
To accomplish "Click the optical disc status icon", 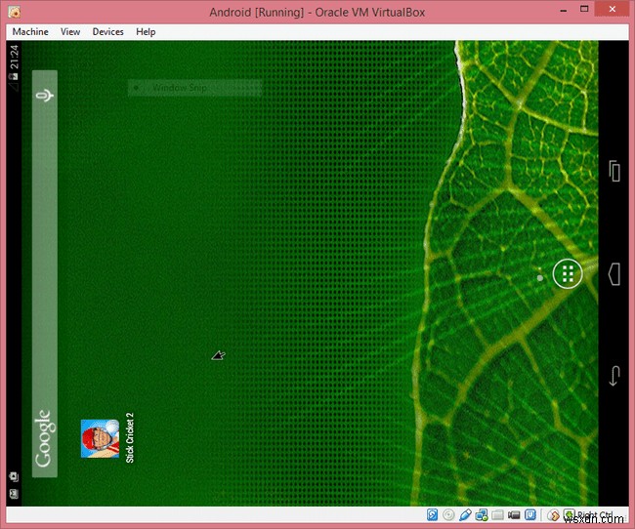I will click(448, 514).
